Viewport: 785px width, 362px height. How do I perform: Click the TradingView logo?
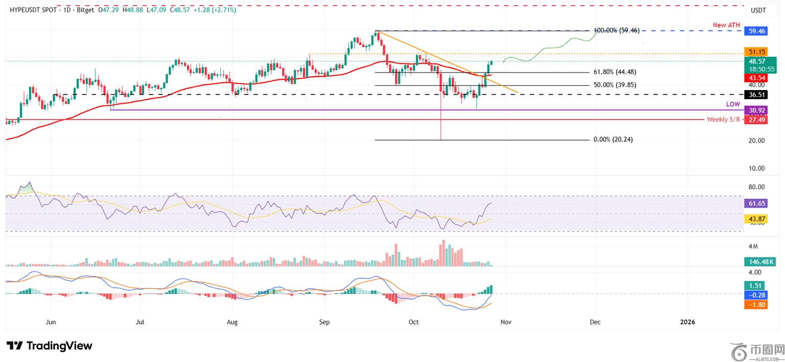click(x=50, y=346)
